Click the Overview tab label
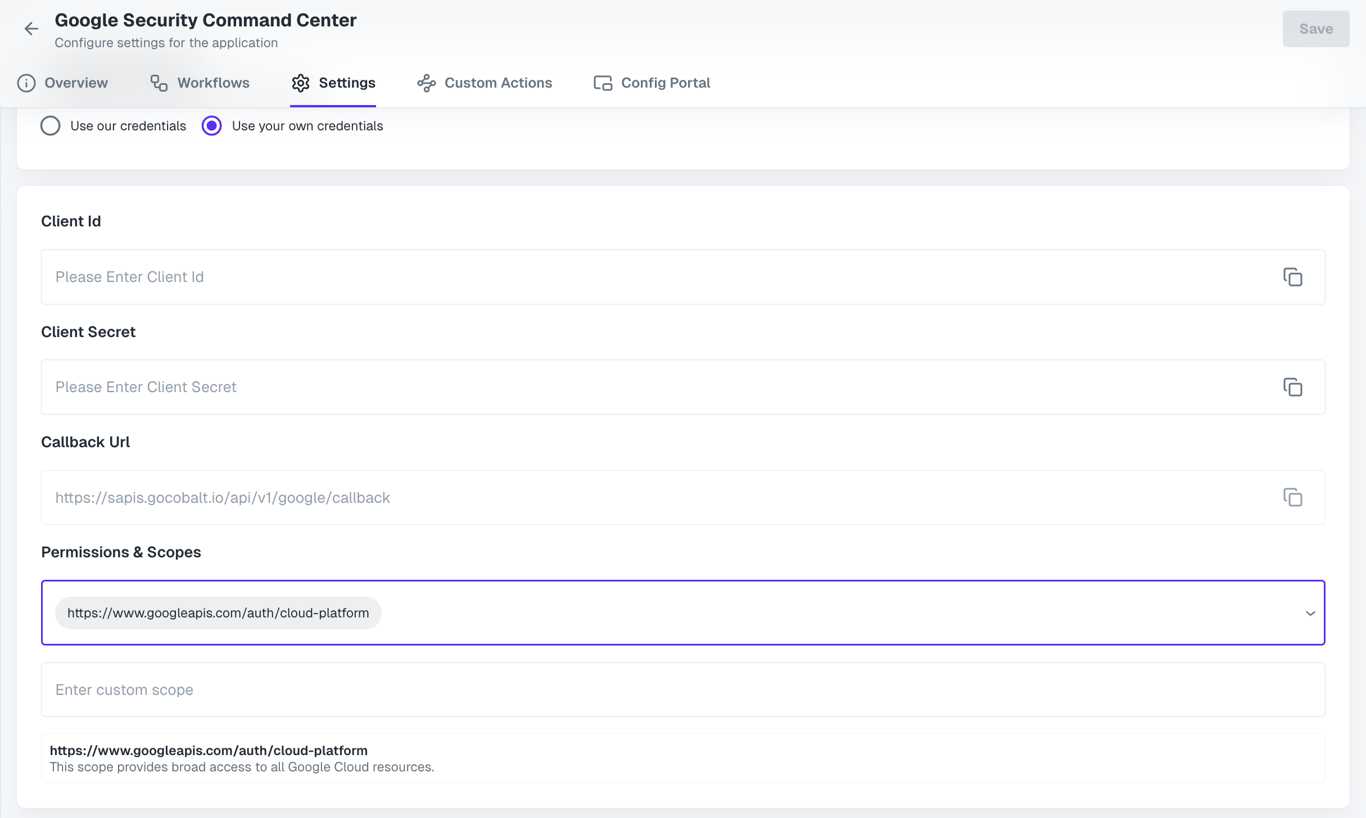 click(76, 83)
